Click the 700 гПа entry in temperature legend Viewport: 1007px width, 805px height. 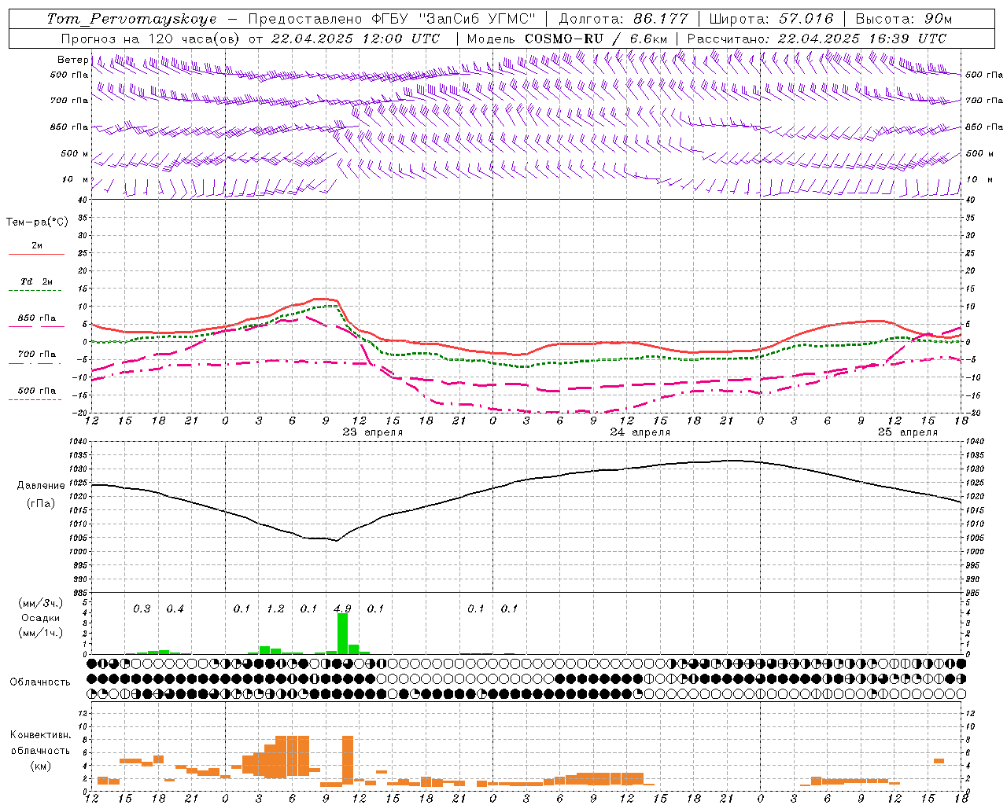pos(37,355)
